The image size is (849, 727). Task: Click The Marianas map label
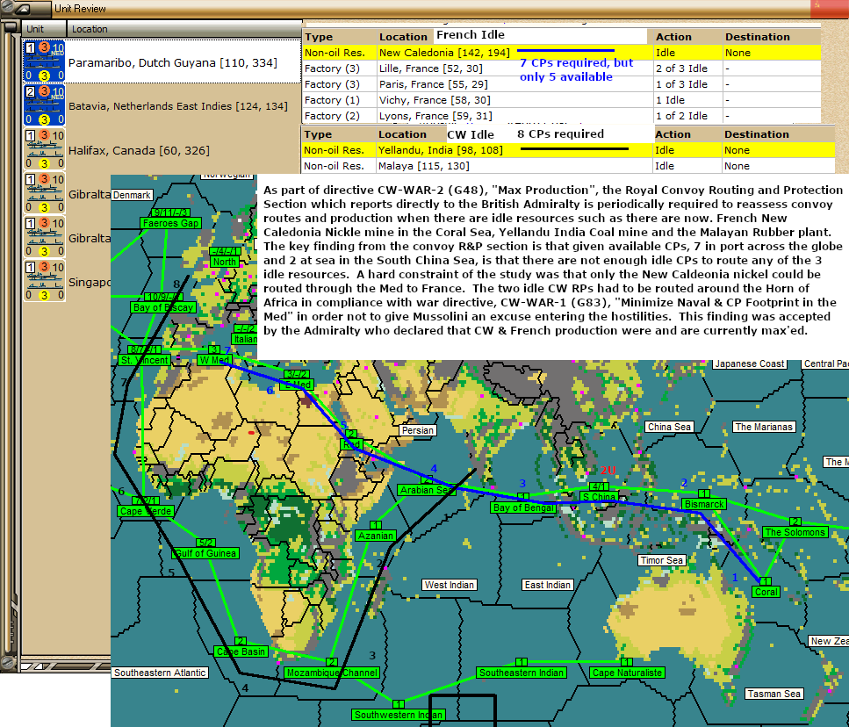764,427
